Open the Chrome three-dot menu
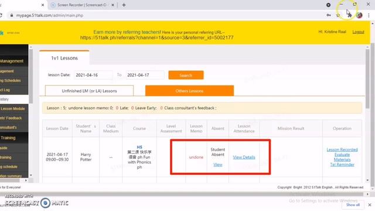This screenshot has height=211, width=375. [369, 15]
